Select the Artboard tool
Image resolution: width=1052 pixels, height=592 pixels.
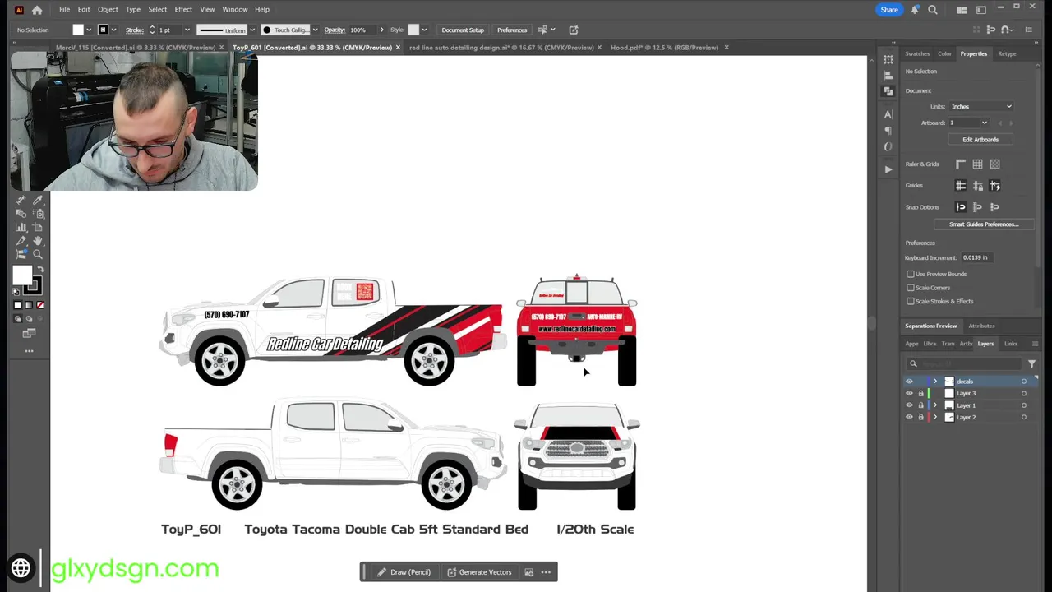coord(38,227)
